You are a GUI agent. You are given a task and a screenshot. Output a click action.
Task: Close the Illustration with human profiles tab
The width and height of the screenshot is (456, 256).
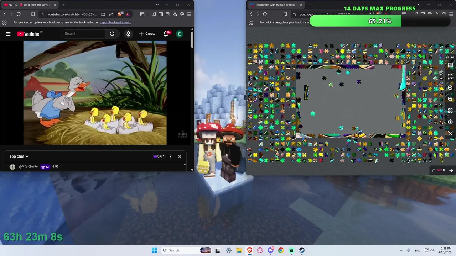pyautogui.click(x=301, y=5)
